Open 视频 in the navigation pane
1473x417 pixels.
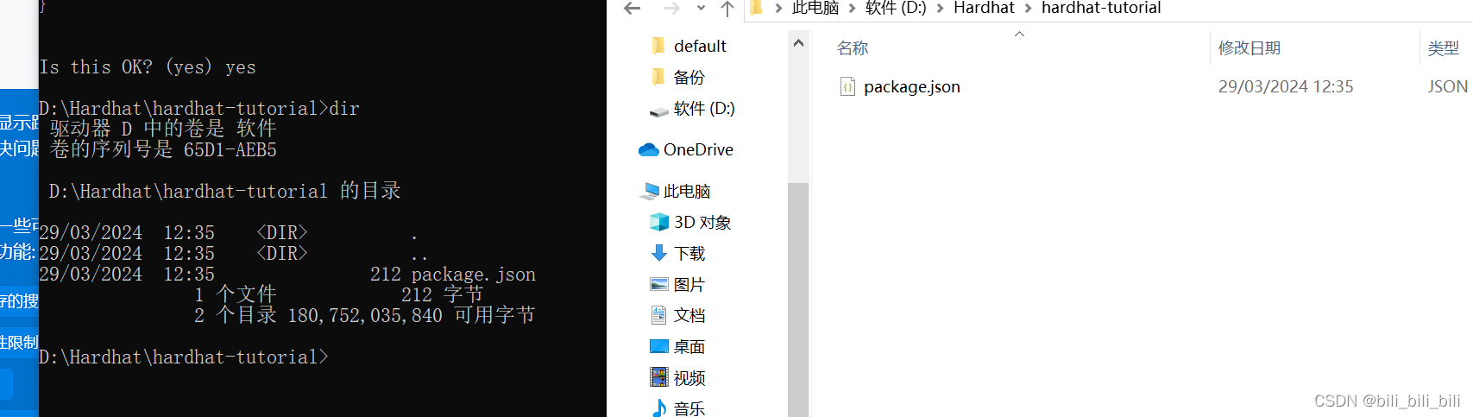point(689,377)
